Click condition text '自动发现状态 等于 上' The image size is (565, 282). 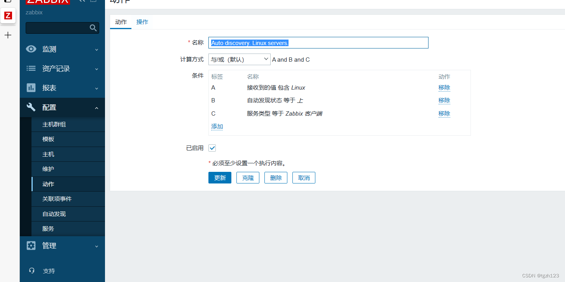point(275,100)
